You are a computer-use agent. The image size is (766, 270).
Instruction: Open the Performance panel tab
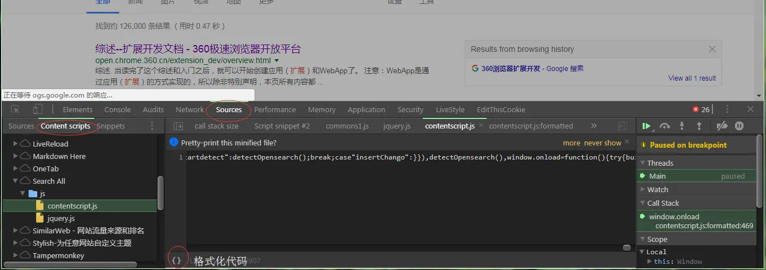tap(275, 109)
